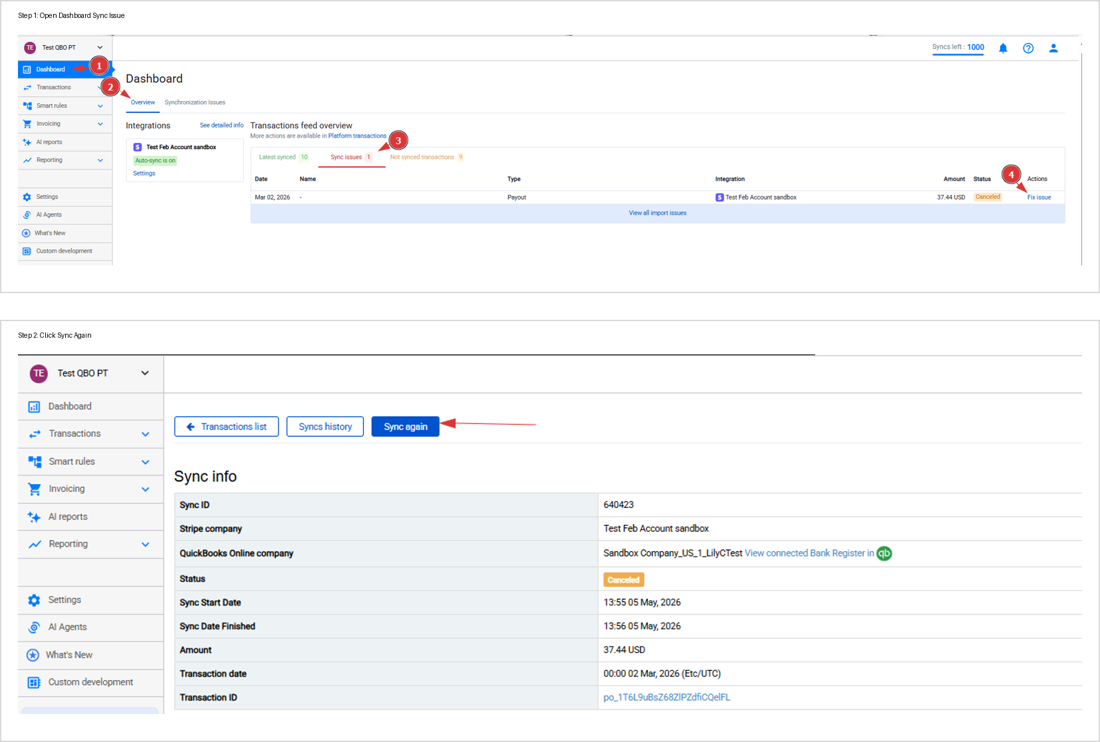Click the AI Agents icon in Step 1 sidebar
Screen dimensions: 1100x742
pos(27,215)
